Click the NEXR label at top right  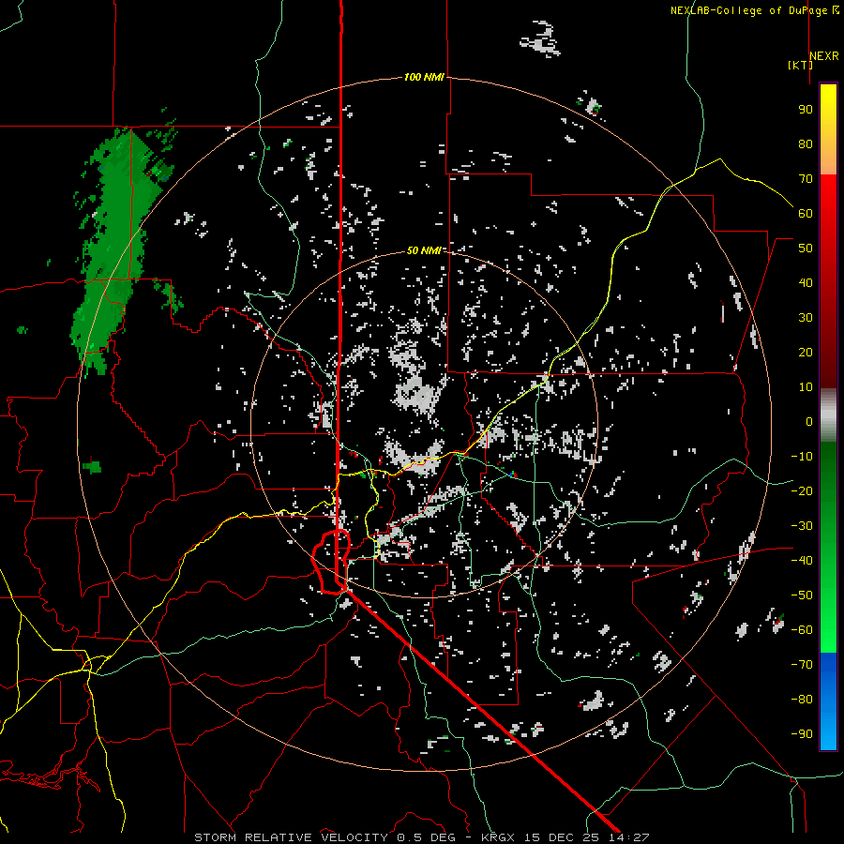824,55
